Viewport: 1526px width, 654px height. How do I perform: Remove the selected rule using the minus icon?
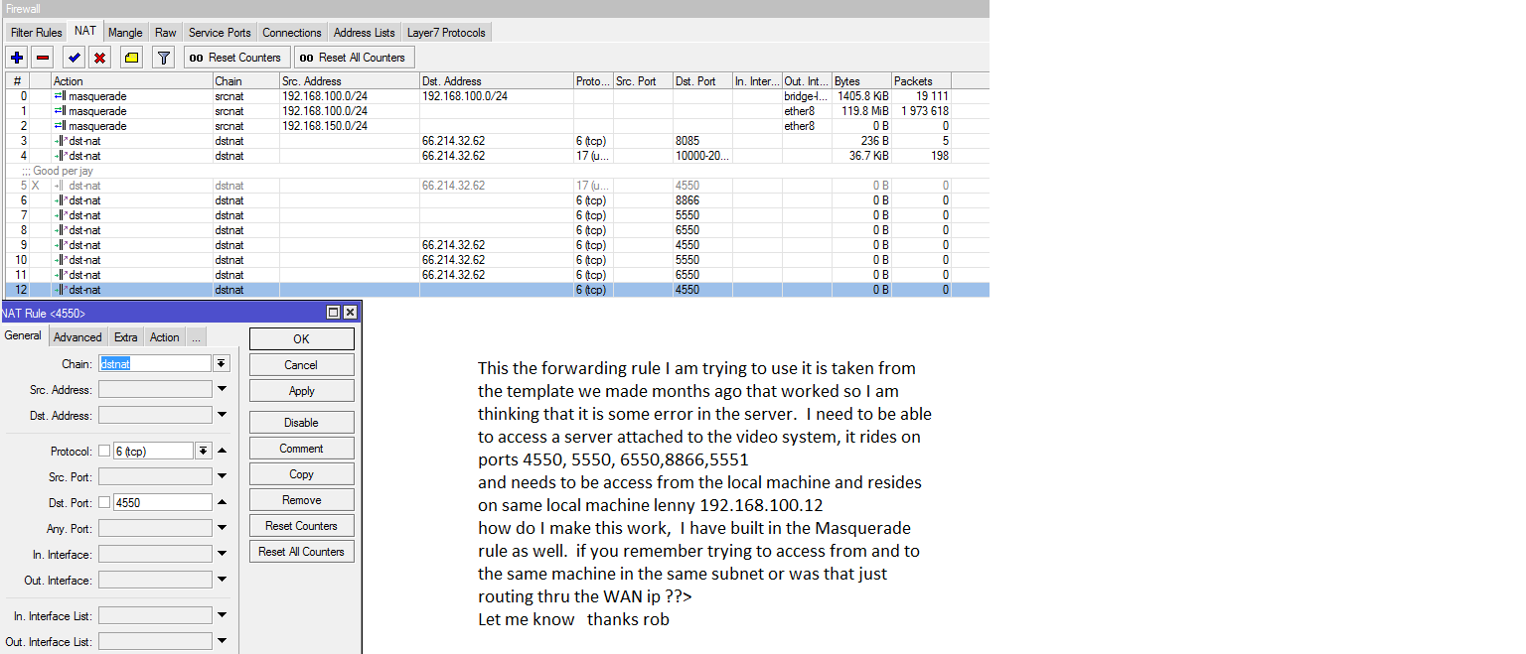[x=42, y=57]
